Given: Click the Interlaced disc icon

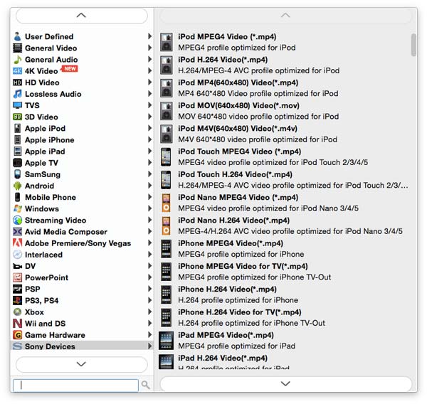Looking at the screenshot, I should click(17, 255).
